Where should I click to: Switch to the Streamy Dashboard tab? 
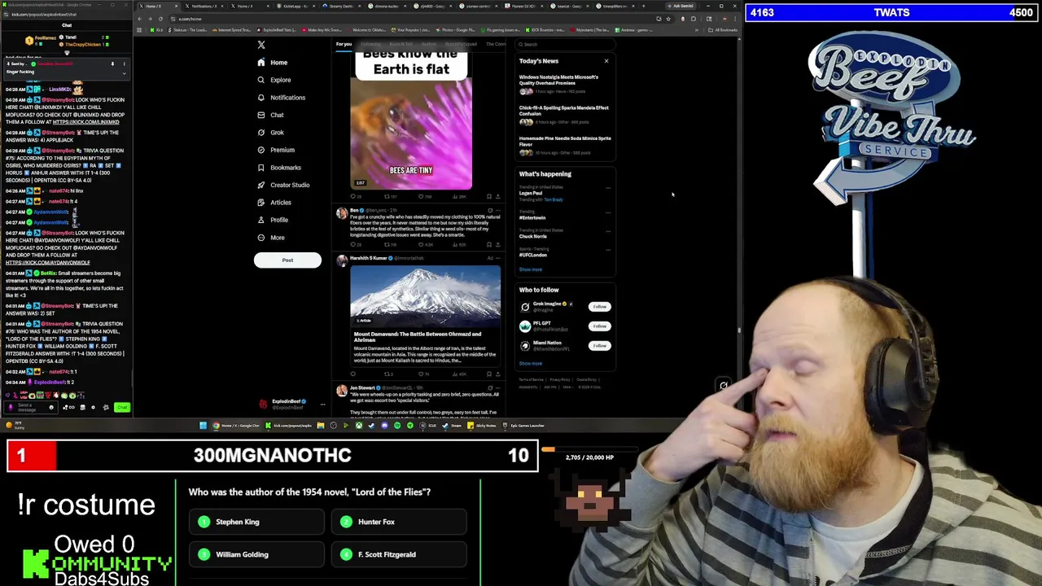point(341,7)
